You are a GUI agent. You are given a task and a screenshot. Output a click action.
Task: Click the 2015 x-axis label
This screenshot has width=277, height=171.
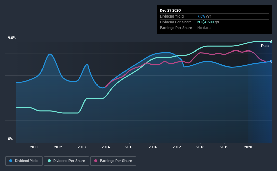tap(129, 147)
